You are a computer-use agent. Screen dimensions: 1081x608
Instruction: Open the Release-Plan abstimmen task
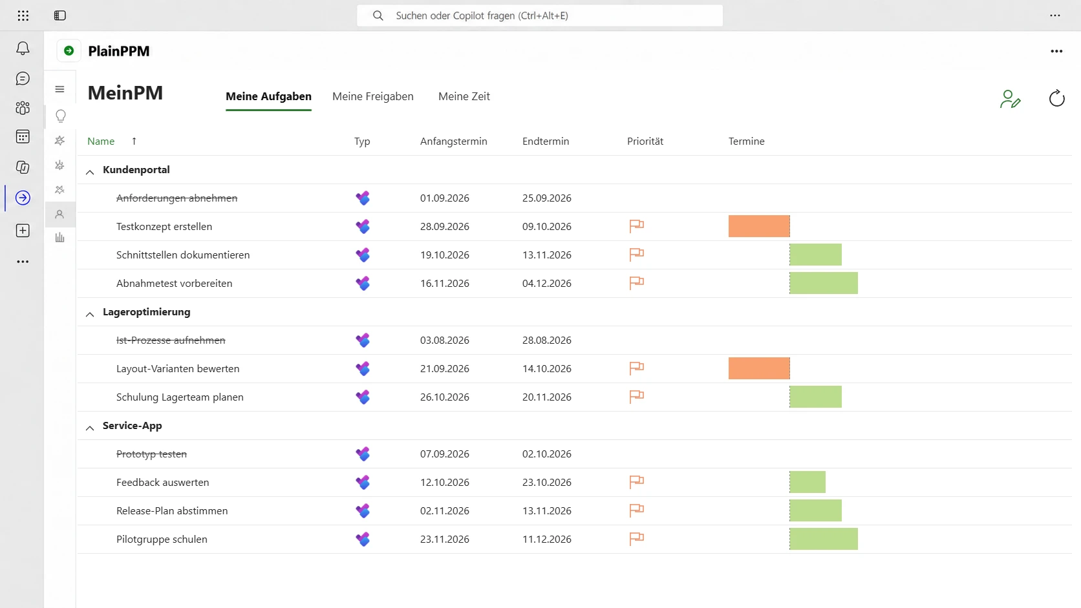[172, 510]
